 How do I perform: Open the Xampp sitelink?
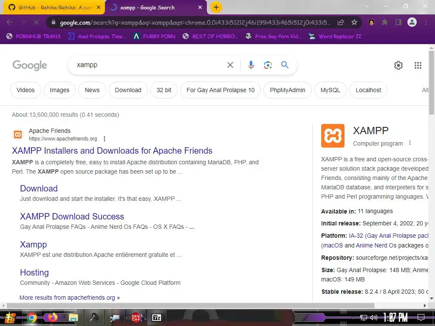pos(34,244)
